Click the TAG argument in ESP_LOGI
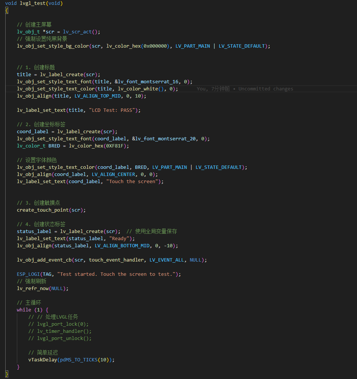This screenshot has height=379, width=357. 47,274
